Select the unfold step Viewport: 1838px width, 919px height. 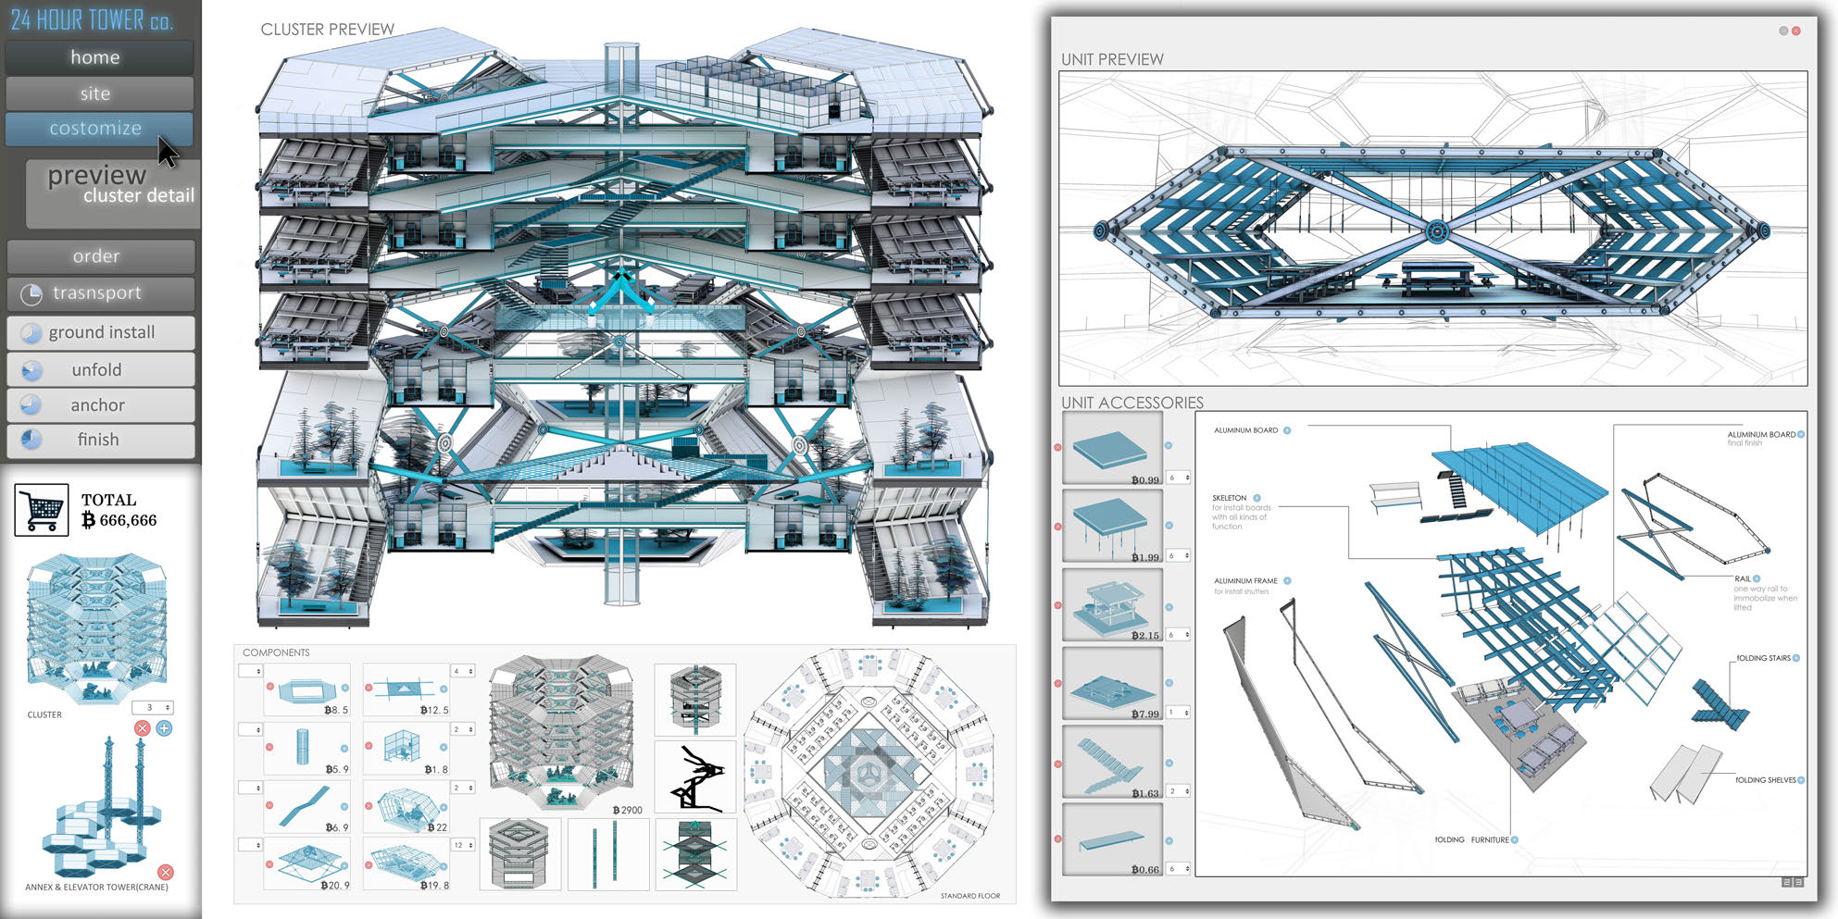(x=101, y=369)
